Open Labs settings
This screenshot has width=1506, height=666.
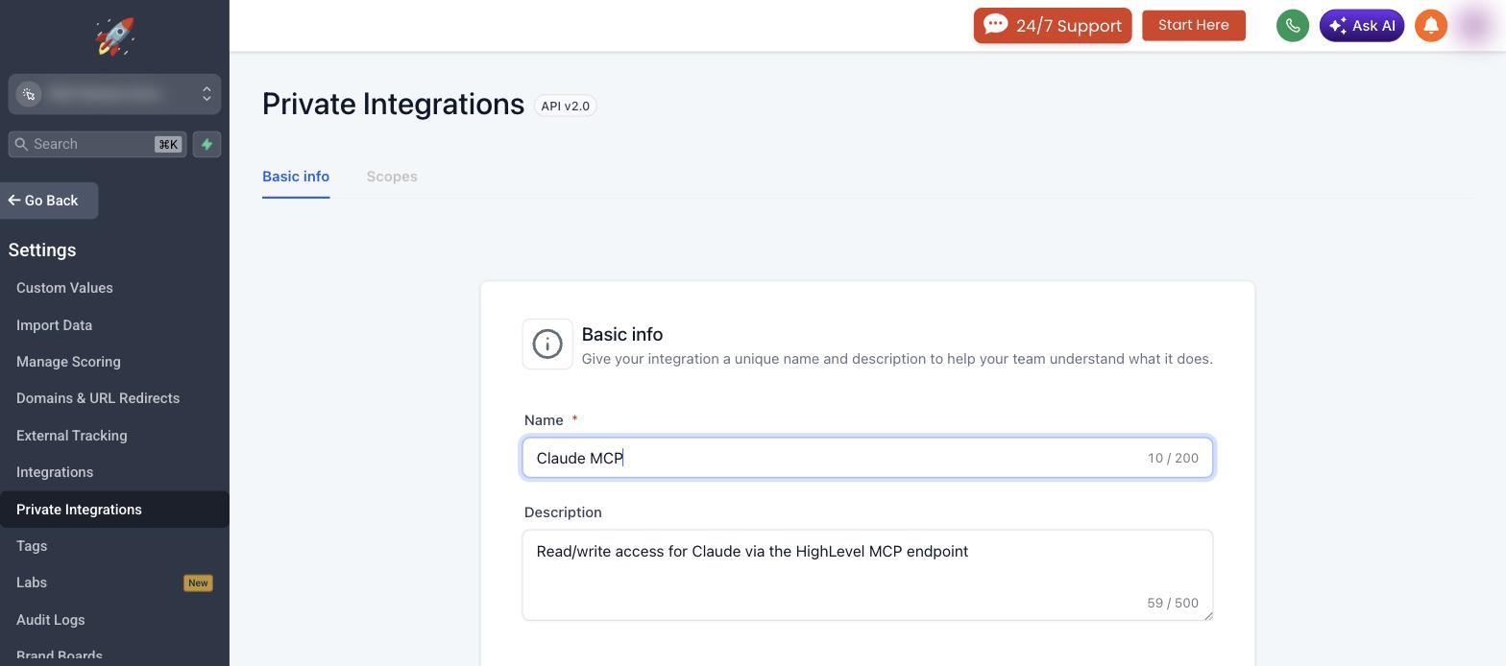(x=32, y=583)
